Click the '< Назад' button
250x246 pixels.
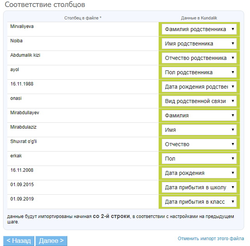point(19,241)
